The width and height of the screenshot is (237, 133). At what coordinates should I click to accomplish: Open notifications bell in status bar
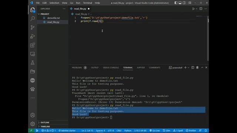[206, 130]
